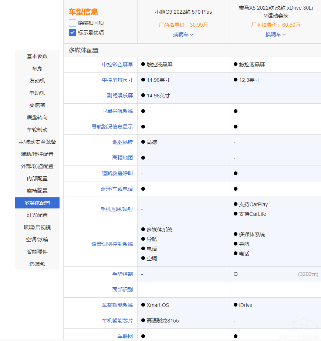
Task: Check the 隐藏相同项 checkbox
Action: (72, 23)
